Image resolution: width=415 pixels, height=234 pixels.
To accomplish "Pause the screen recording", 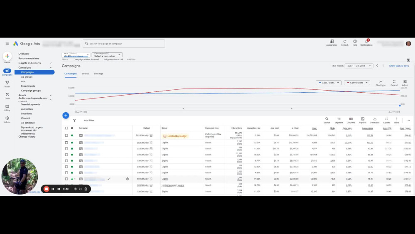I will tap(53, 189).
